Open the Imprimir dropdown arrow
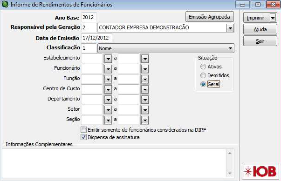Screen dimensions: 281x181 click(273, 18)
